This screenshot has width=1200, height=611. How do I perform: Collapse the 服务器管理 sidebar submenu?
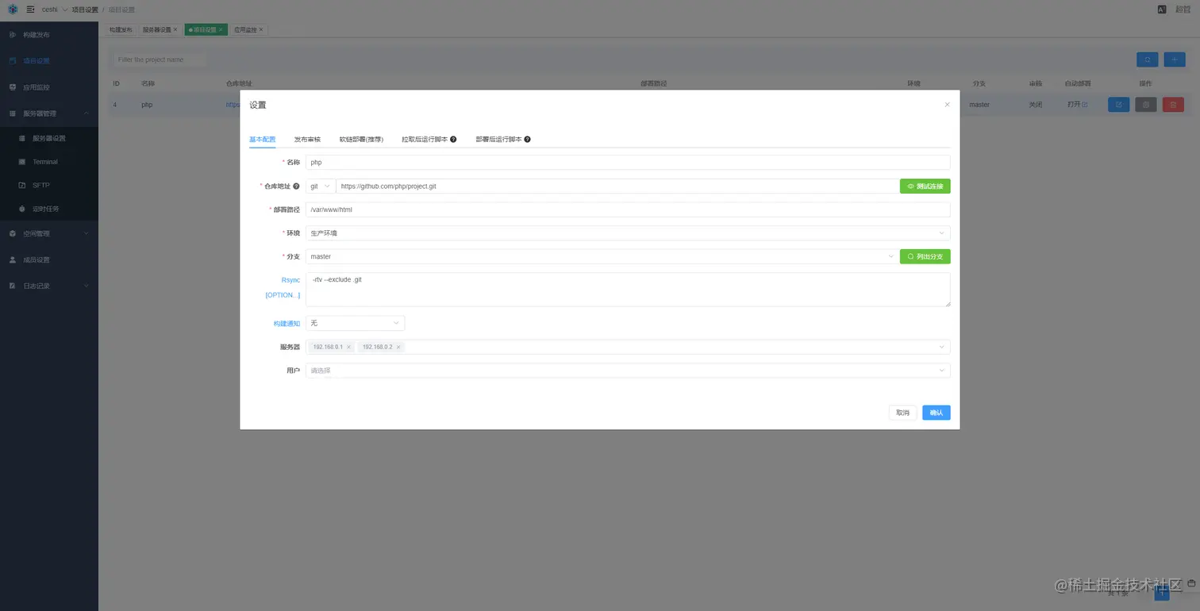tap(49, 113)
